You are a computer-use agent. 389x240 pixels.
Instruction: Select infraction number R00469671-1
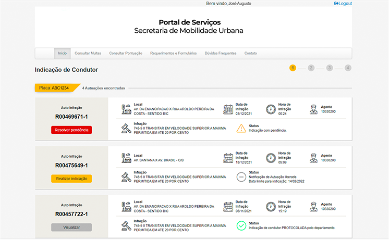click(x=71, y=117)
